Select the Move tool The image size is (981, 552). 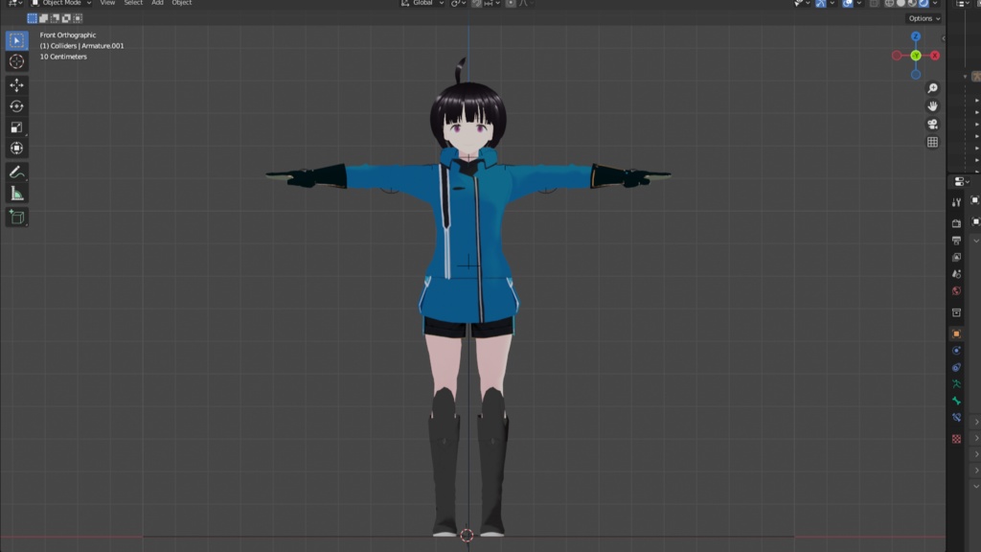(15, 84)
